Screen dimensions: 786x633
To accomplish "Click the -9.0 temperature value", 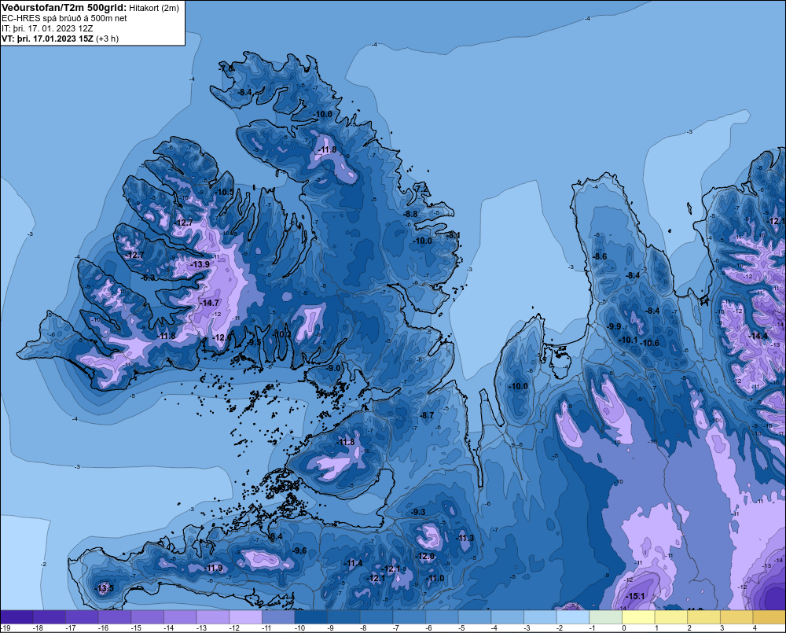I will [x=332, y=368].
